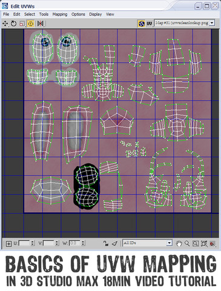
Task: Click the Mirror horizontal tool
Action: (x=40, y=24)
